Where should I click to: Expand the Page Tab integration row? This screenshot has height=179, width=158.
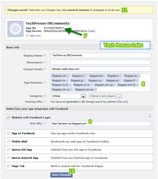79,166
